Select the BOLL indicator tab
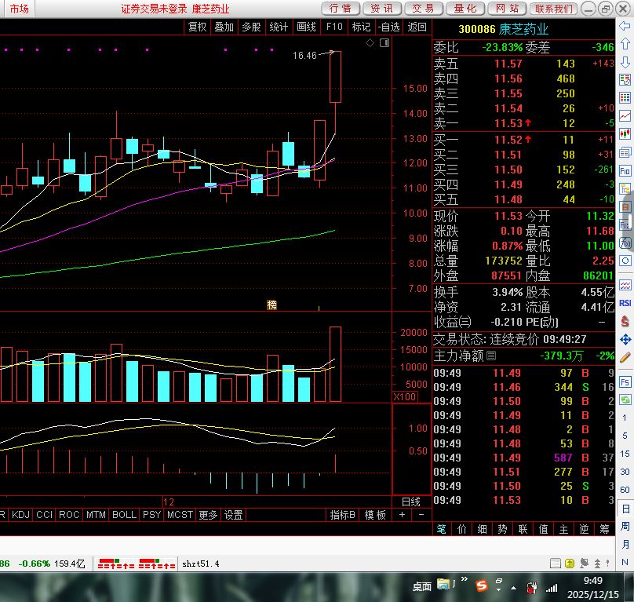 [124, 515]
